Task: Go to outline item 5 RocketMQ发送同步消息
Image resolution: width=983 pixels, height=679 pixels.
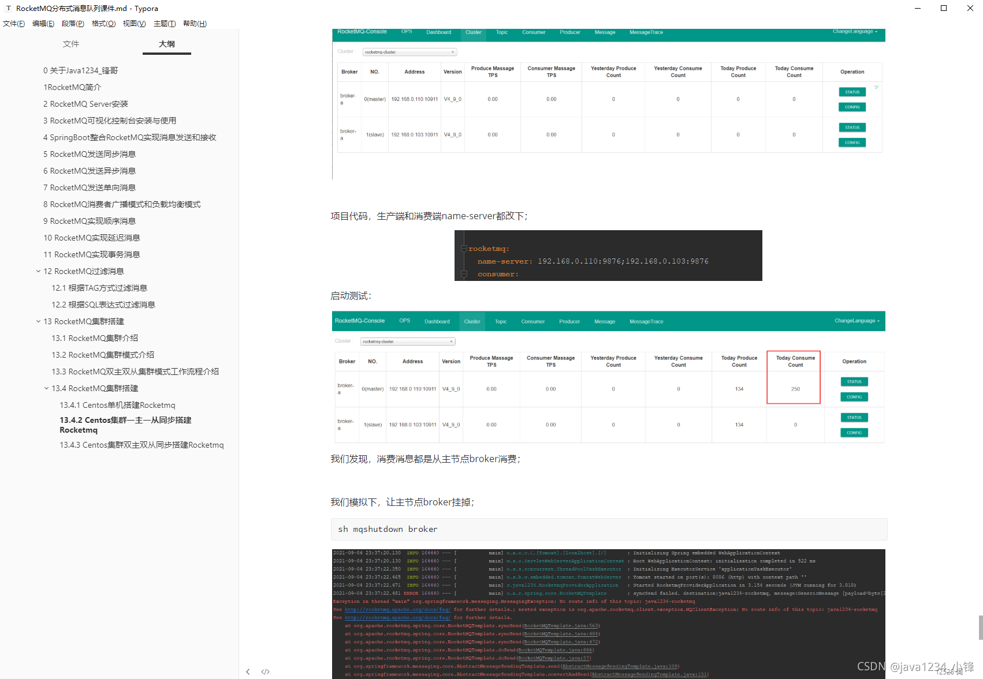Action: pyautogui.click(x=90, y=154)
